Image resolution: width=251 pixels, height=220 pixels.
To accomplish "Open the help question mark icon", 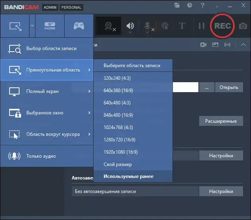I will (x=202, y=6).
